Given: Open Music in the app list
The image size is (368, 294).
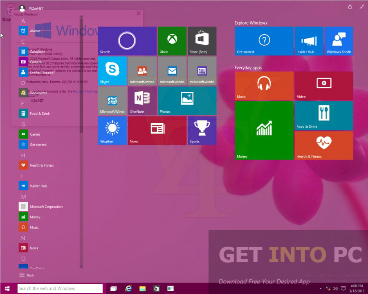Looking at the screenshot, I should coord(29,227).
